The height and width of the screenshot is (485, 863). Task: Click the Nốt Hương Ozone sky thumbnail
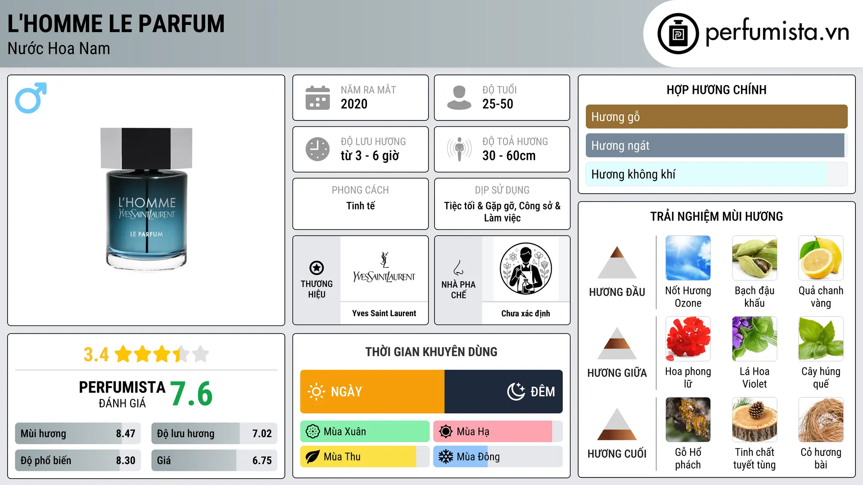pyautogui.click(x=688, y=258)
